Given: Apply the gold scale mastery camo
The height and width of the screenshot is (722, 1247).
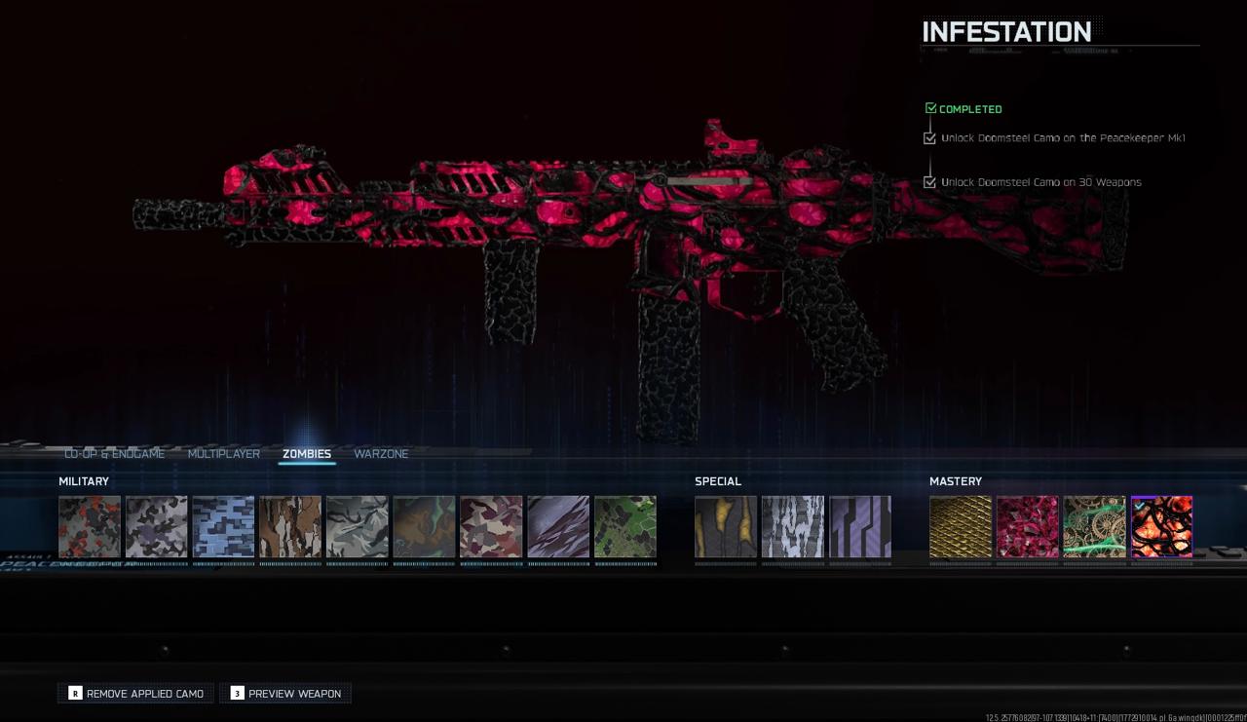Looking at the screenshot, I should click(x=961, y=527).
